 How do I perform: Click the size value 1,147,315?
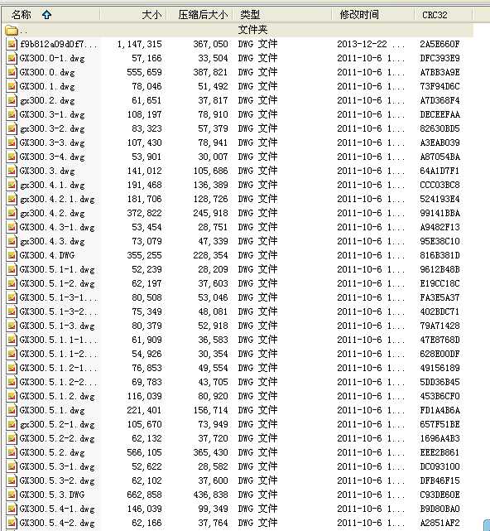click(139, 45)
